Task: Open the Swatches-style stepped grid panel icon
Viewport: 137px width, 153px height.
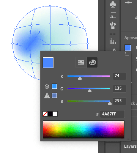Action: pos(113,41)
